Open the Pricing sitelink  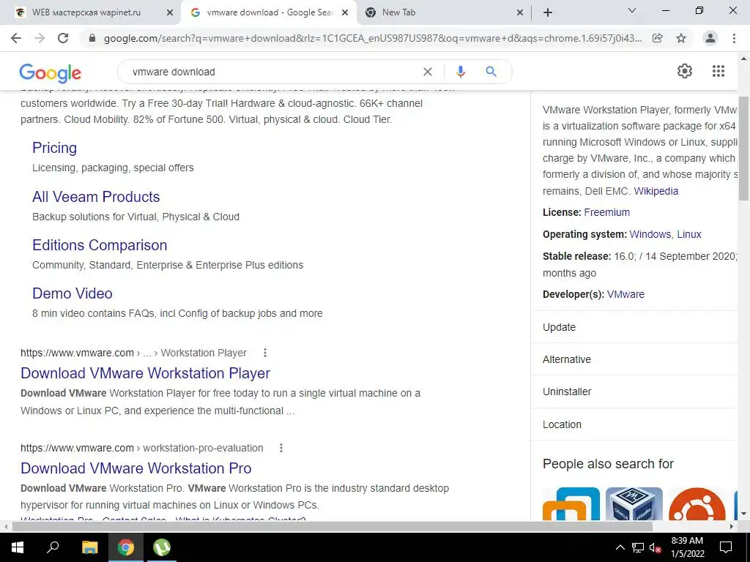(54, 148)
